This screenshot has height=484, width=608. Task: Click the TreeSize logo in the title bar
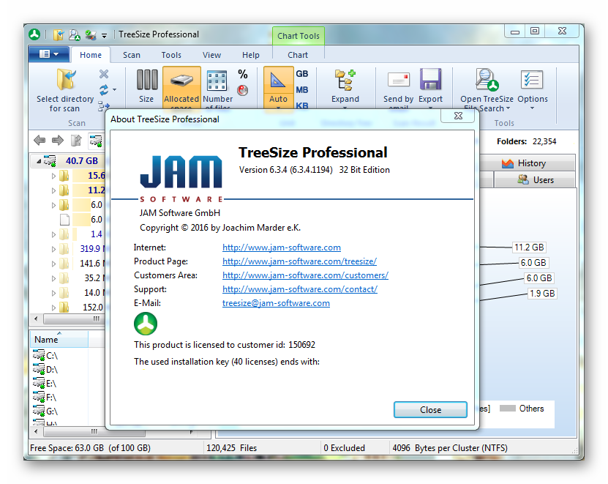pos(34,34)
